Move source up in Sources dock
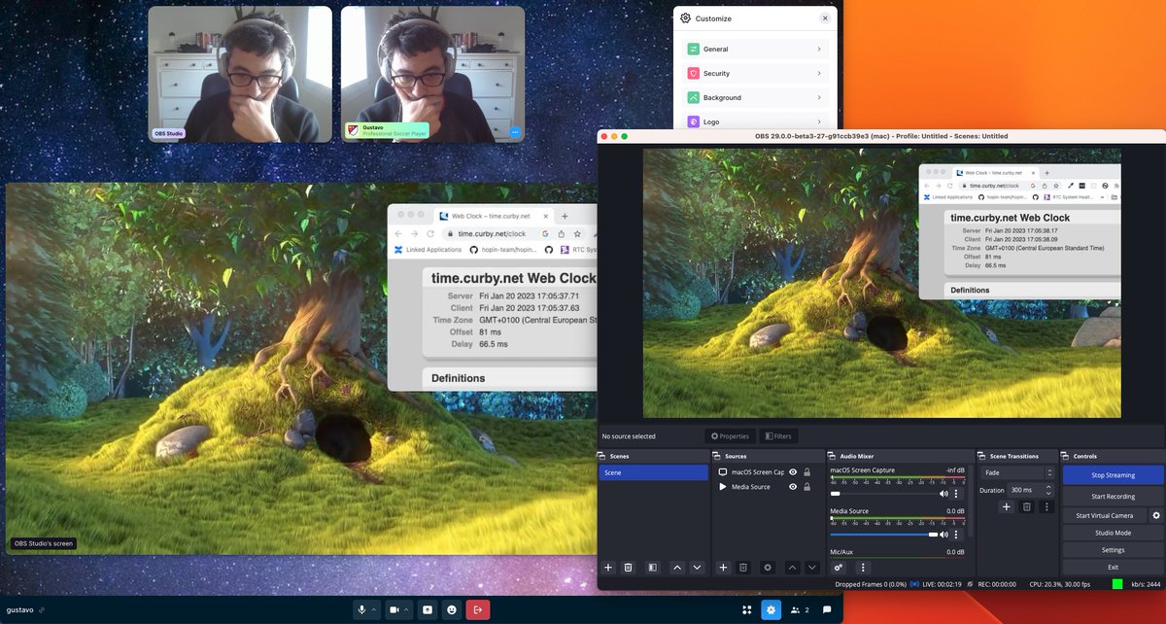The image size is (1166, 624). (x=793, y=567)
